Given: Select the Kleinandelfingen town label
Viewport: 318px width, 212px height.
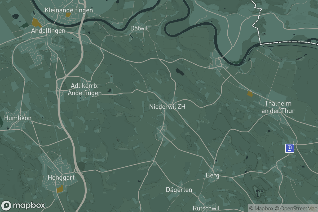Looking at the screenshot, I should [x=69, y=10].
